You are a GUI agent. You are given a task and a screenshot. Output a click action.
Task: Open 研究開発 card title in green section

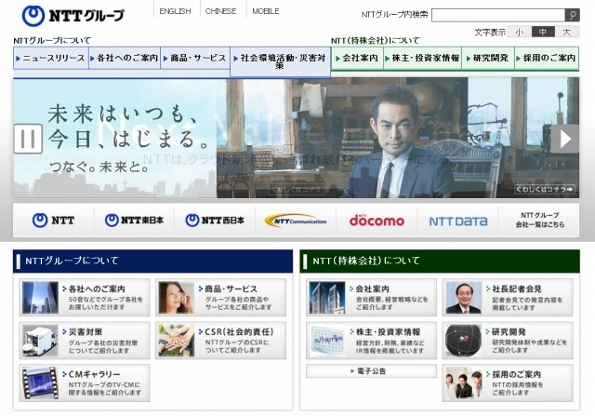click(x=509, y=332)
